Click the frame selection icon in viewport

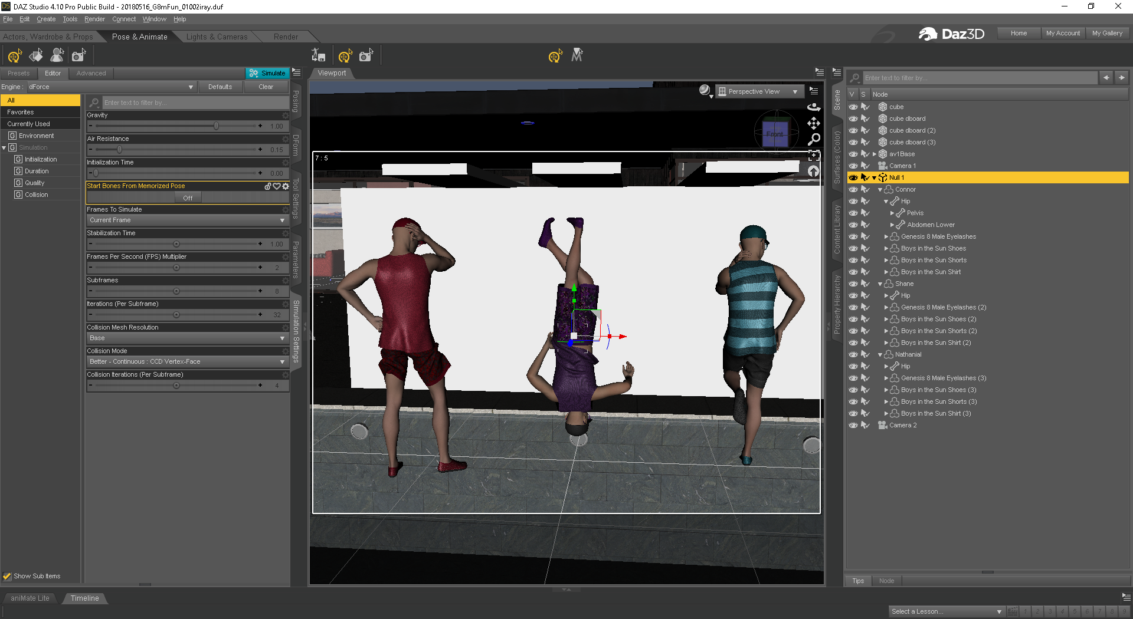[814, 156]
